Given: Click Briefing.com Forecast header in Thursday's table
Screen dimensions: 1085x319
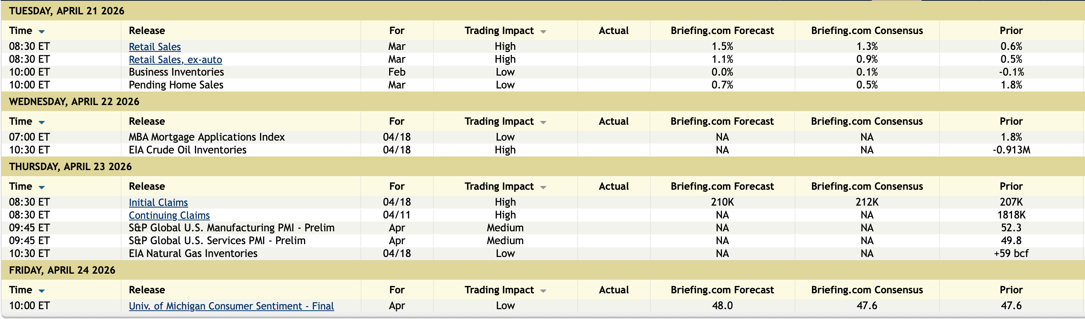Looking at the screenshot, I should tap(722, 186).
